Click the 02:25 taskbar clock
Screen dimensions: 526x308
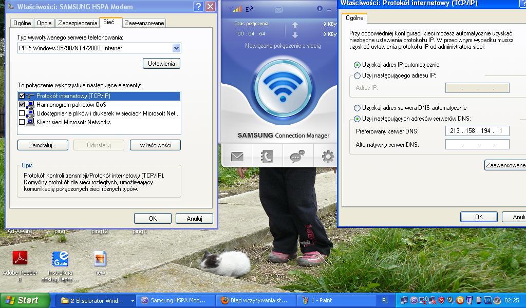pyautogui.click(x=512, y=300)
